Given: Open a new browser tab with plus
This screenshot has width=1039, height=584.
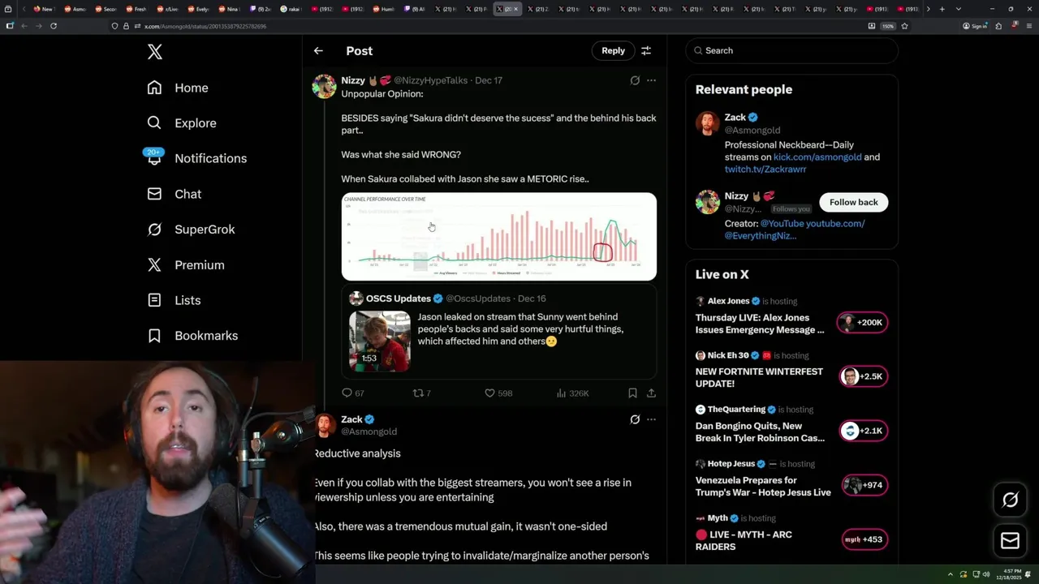Looking at the screenshot, I should [x=942, y=9].
